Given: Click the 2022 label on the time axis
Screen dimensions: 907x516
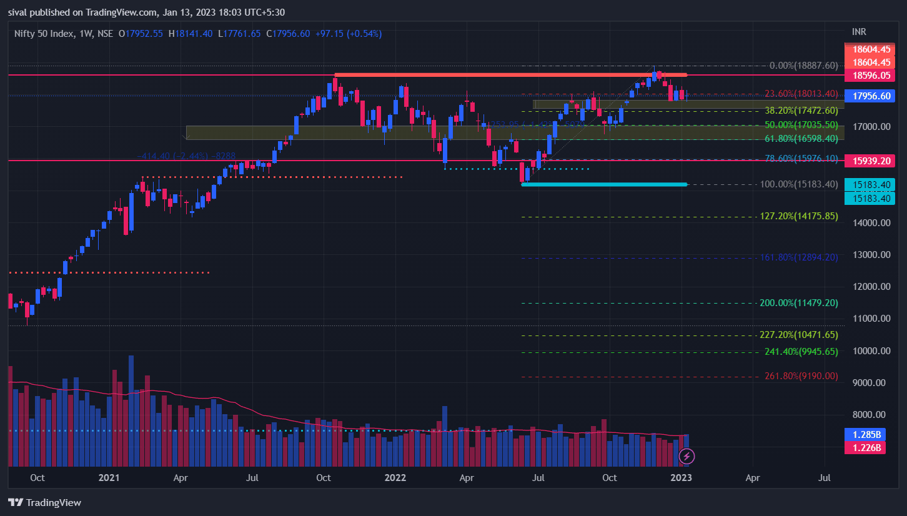Looking at the screenshot, I should [x=395, y=478].
